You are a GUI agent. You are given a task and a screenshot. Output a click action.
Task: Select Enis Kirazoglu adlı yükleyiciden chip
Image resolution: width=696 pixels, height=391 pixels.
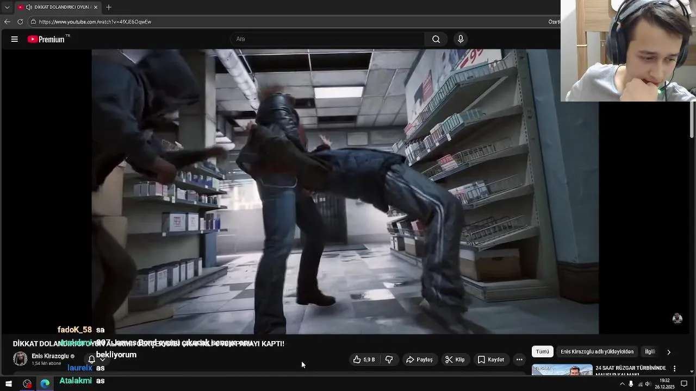597,352
